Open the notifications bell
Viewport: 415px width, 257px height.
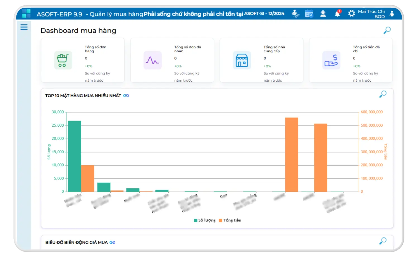coord(337,13)
